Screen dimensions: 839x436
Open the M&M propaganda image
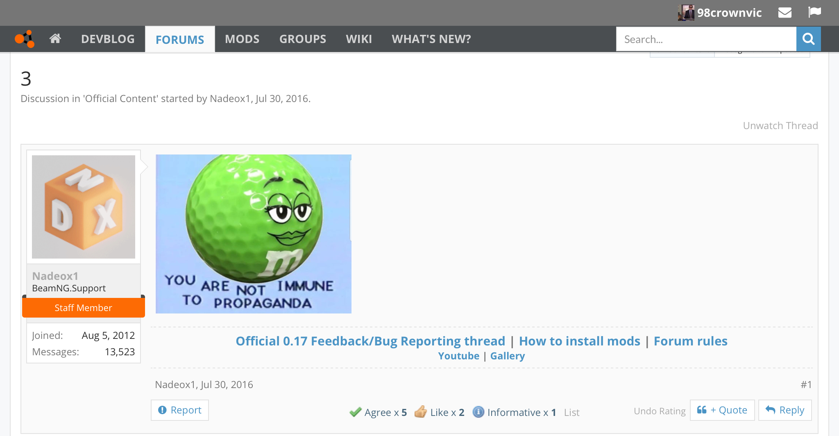tap(254, 234)
